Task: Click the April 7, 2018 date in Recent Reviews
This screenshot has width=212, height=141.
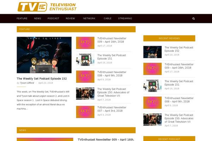Action: click(x=171, y=125)
